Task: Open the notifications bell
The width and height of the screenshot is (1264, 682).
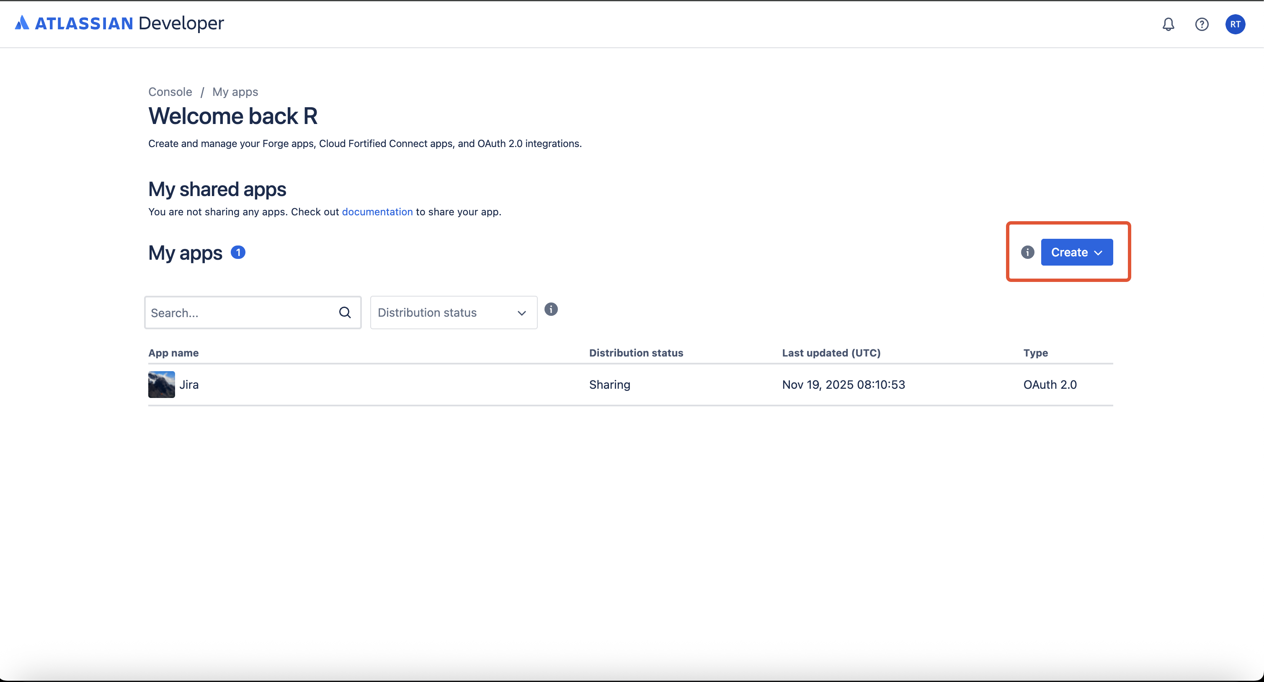Action: [x=1168, y=24]
